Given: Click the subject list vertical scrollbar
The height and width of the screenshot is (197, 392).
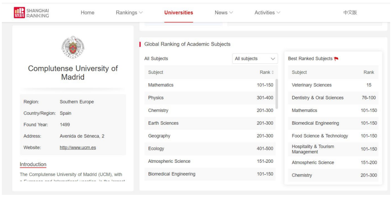Looking at the screenshot, I should click(x=277, y=94).
